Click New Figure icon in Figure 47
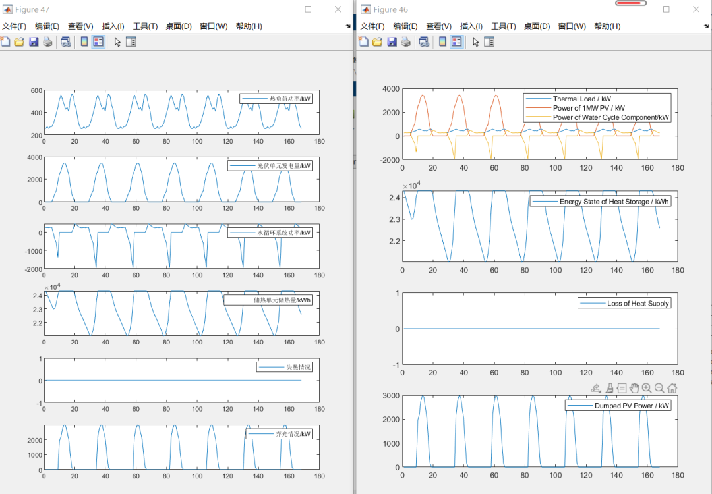Viewport: 712px width, 494px height. point(5,42)
